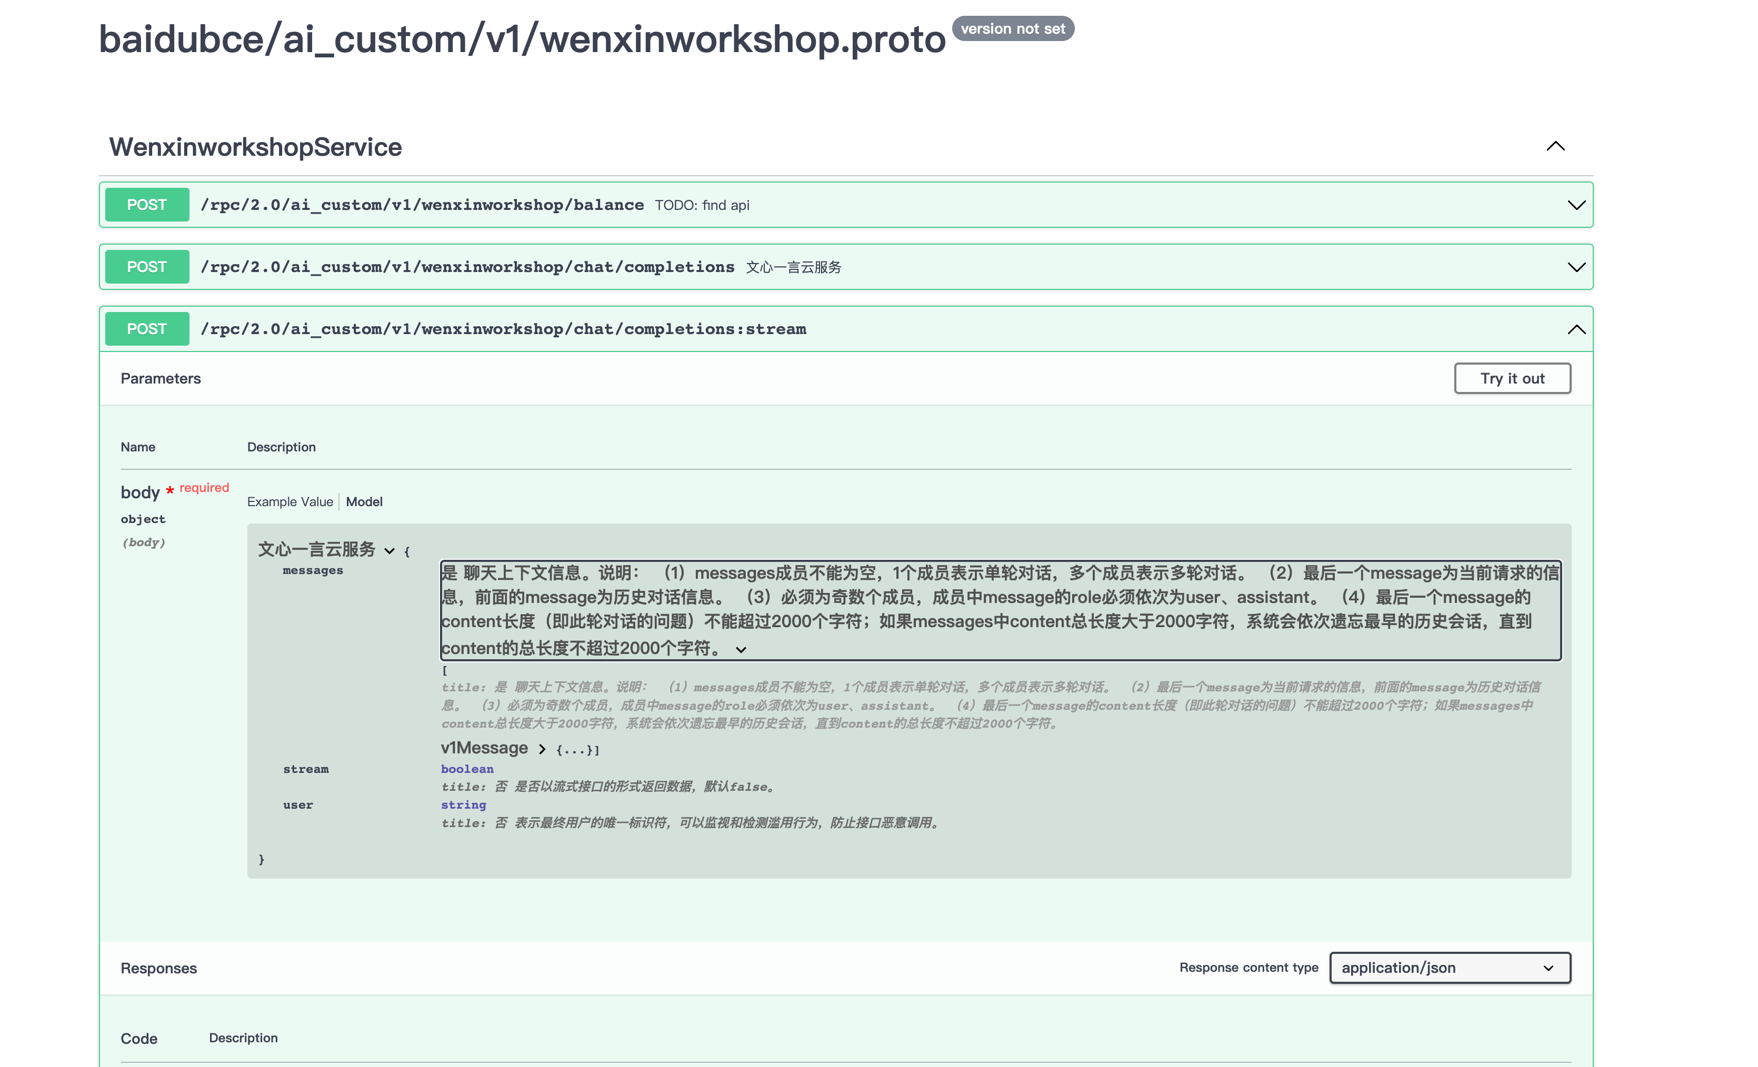Expand the balance endpoint chevron
Viewport: 1758px width, 1067px height.
1576,205
